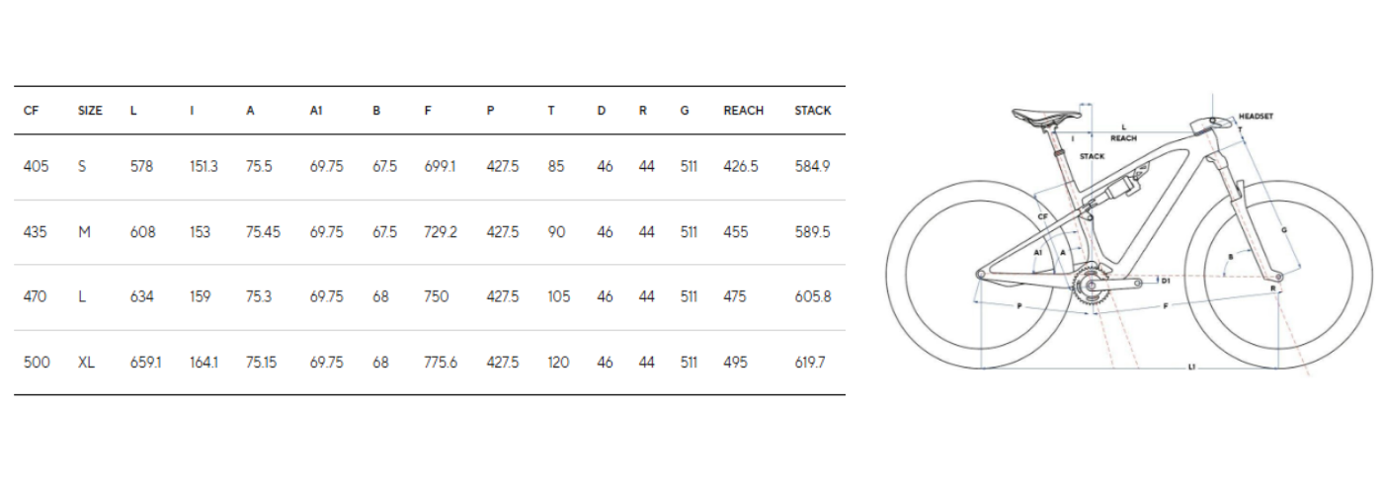1383x494 pixels.
Task: Click the M size cell
Action: [x=84, y=232]
